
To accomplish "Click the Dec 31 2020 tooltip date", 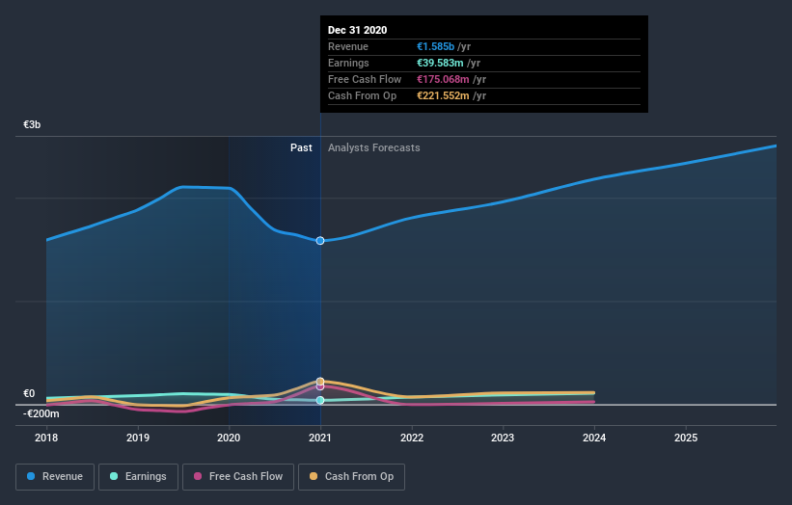I will [358, 30].
